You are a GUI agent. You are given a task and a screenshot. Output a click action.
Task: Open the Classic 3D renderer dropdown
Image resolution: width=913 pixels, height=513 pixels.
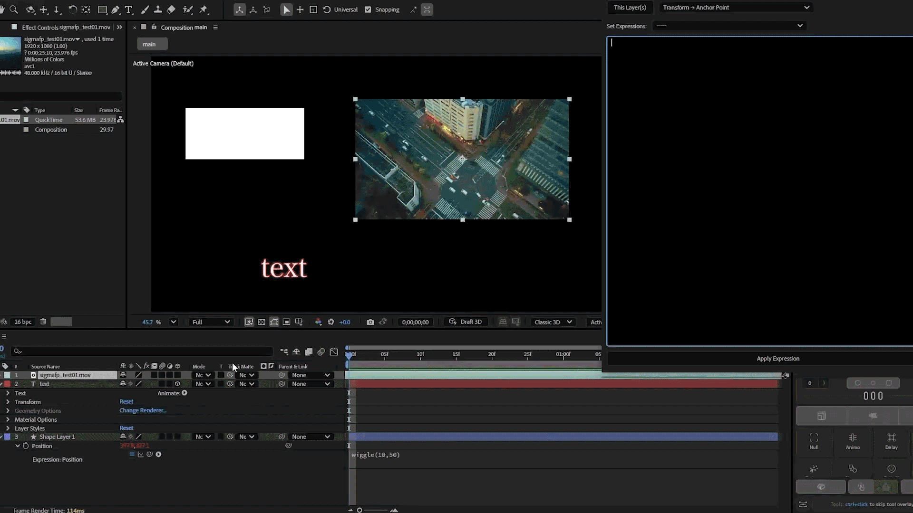coord(553,322)
